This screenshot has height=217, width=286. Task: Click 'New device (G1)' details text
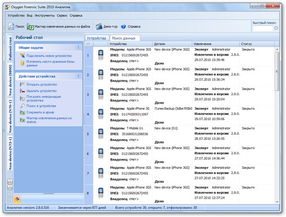pyautogui.click(x=166, y=128)
